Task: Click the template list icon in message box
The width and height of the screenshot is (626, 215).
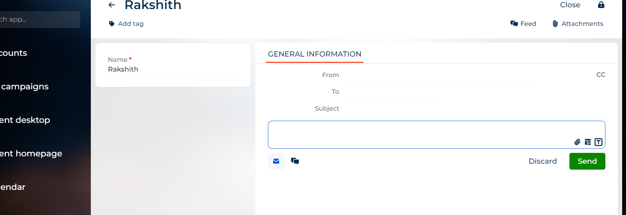Action: pos(588,142)
